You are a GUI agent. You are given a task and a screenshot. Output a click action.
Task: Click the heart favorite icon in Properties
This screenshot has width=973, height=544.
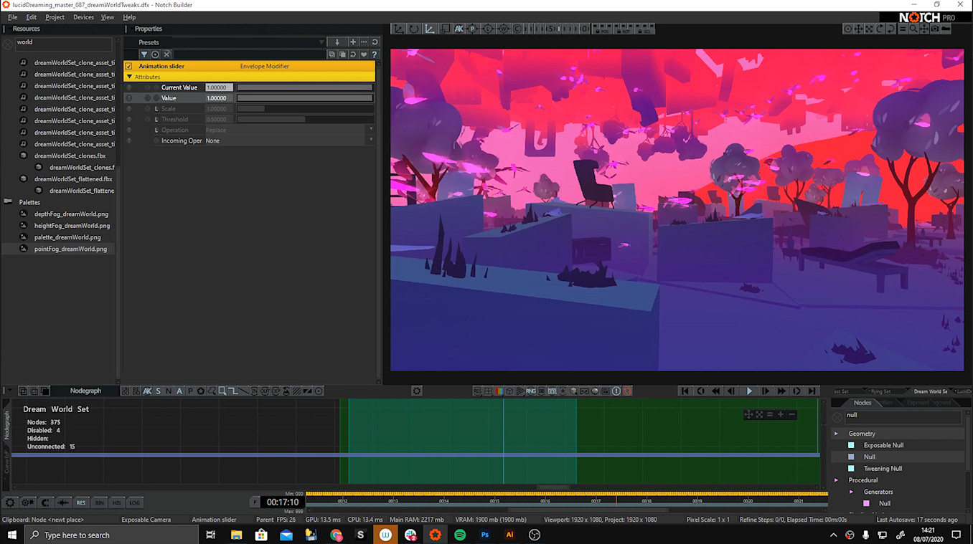click(x=364, y=54)
